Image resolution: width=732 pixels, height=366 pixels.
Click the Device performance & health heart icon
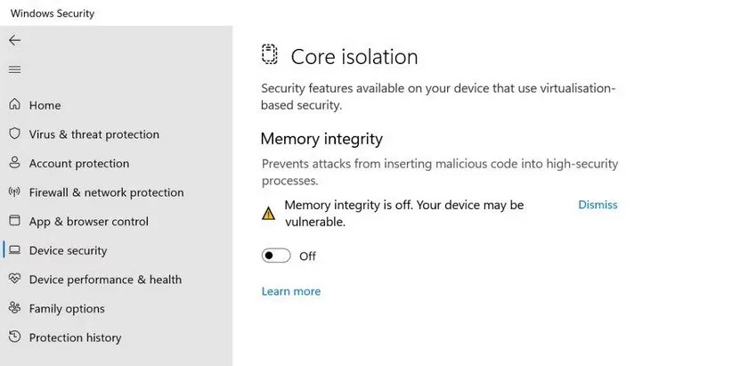[x=14, y=279]
